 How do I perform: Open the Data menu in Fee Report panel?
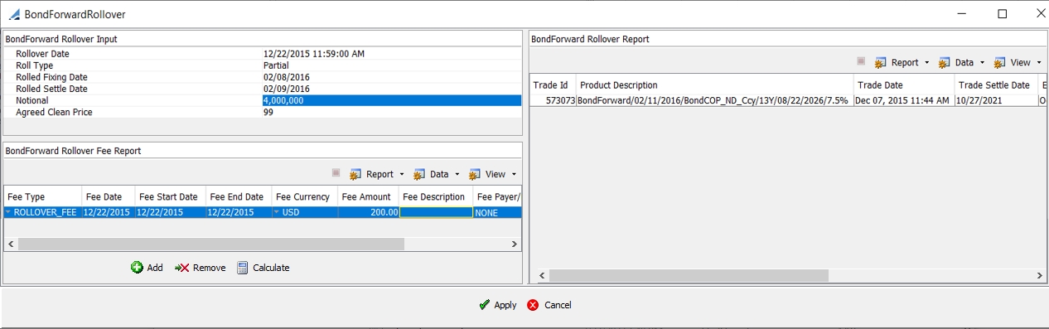click(439, 174)
